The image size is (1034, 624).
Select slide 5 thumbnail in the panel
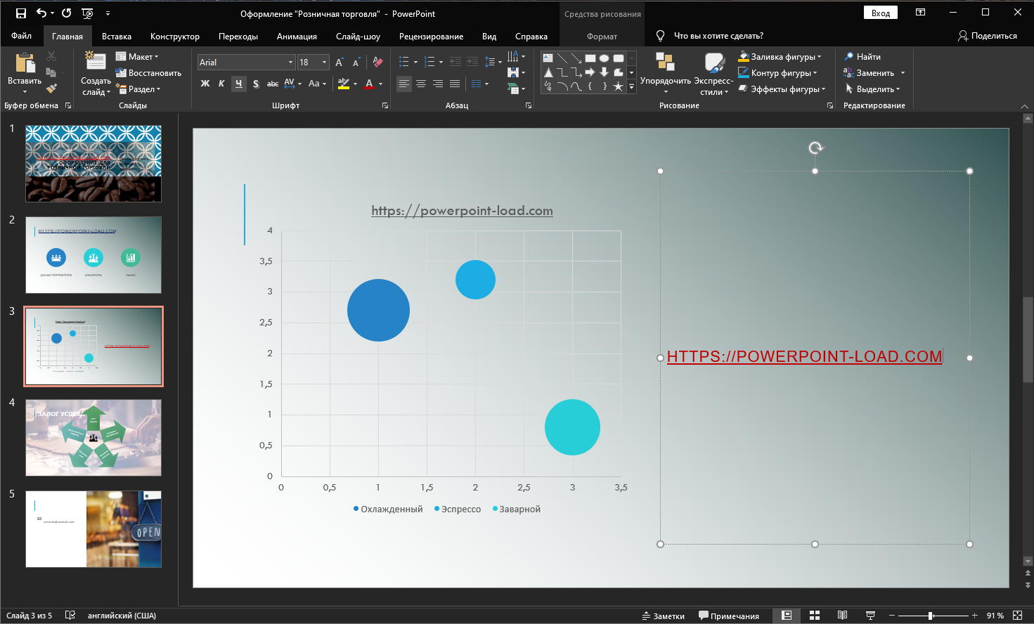pos(93,529)
